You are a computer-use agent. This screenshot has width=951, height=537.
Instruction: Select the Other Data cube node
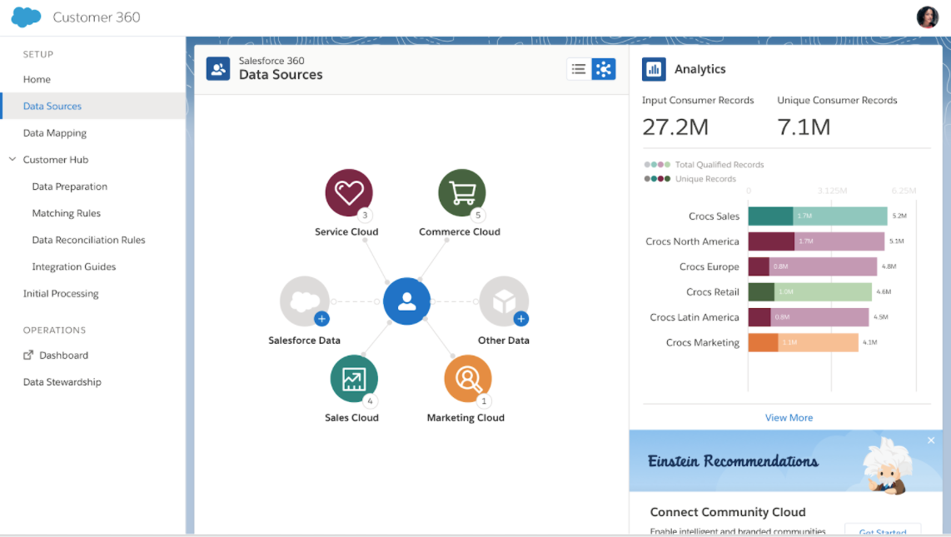tap(504, 301)
